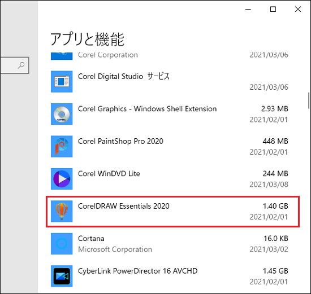
Task: Select the Corel WinDVD Lite name
Action: [x=109, y=174]
